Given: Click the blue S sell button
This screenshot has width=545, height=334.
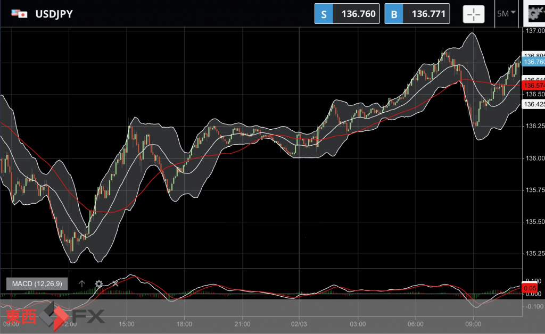Looking at the screenshot, I should coord(324,14).
